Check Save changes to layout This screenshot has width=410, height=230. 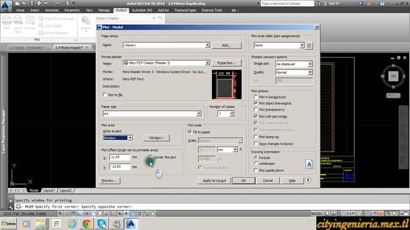point(256,144)
